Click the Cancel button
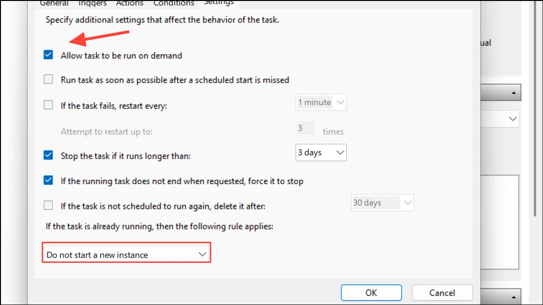Viewport: 543px width, 305px height. (x=442, y=293)
